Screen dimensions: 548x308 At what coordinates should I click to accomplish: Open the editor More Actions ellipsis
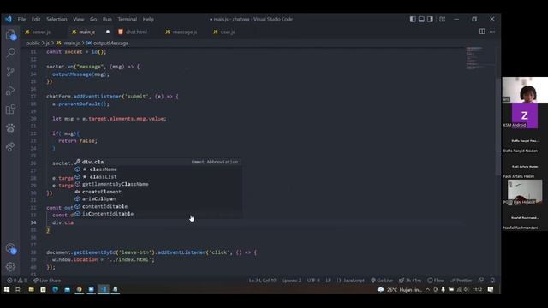pos(492,32)
